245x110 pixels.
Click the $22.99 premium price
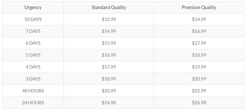pyautogui.click(x=199, y=91)
